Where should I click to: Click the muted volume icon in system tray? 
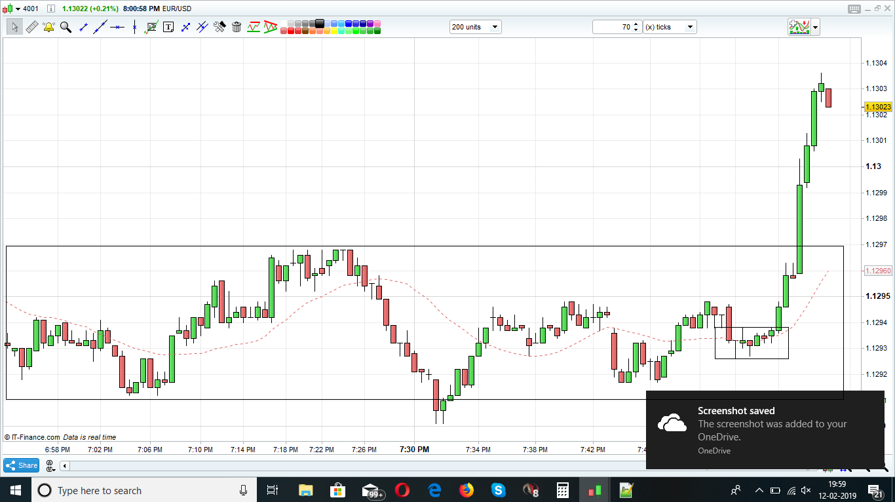(807, 490)
